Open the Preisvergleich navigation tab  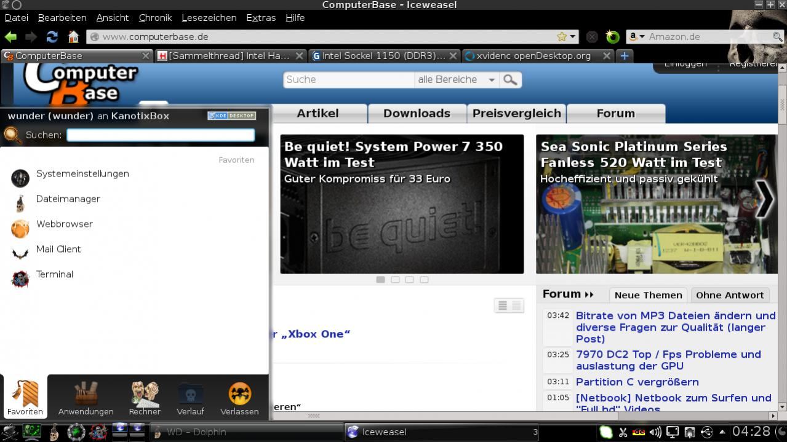[x=516, y=114]
